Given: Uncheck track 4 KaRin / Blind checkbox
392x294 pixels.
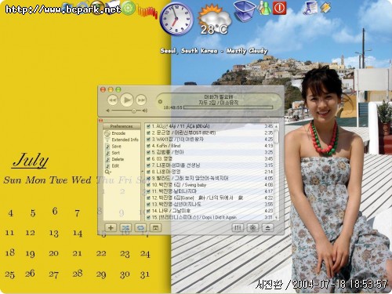Looking at the screenshot, I should pyautogui.click(x=148, y=146).
